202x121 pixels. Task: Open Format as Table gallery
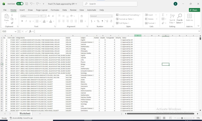tap(125, 19)
